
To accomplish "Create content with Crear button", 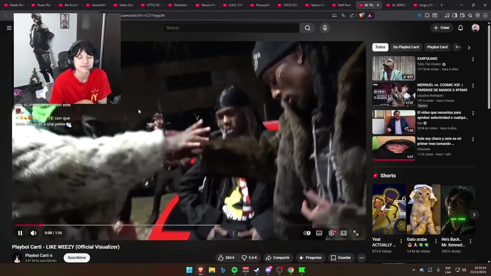I will coord(441,28).
